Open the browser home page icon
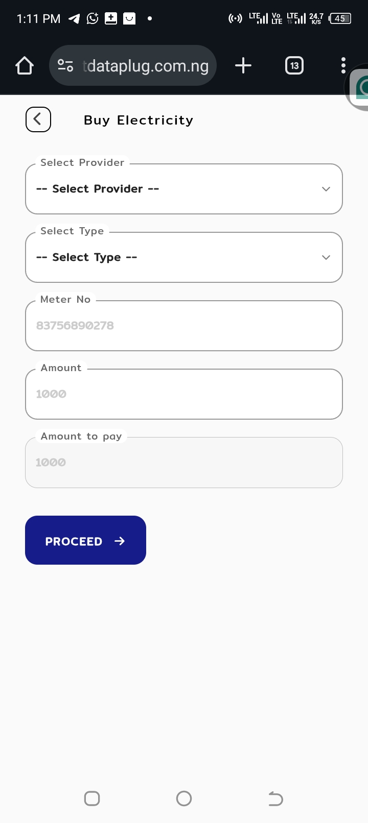The image size is (368, 823). [25, 66]
